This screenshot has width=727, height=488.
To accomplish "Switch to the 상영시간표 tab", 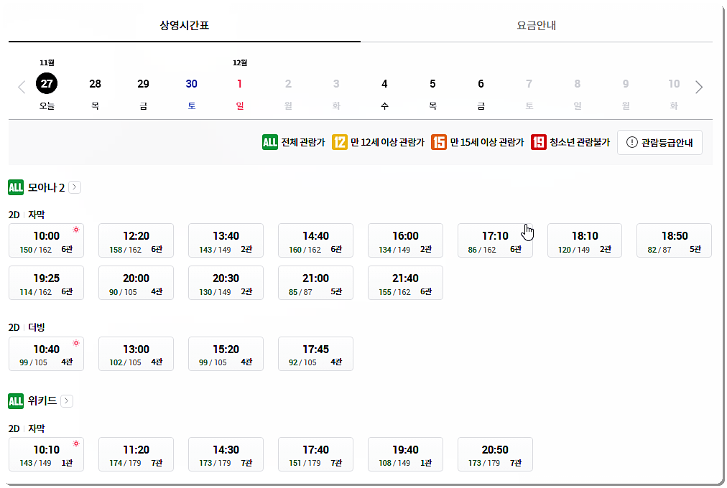I will pos(182,24).
